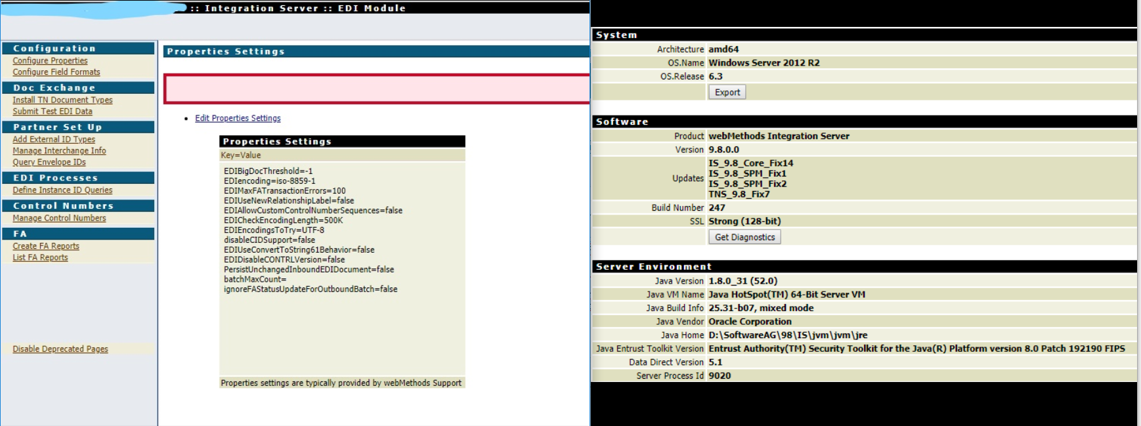Click the Get Diagnostics button
1141x426 pixels.
[x=745, y=237]
